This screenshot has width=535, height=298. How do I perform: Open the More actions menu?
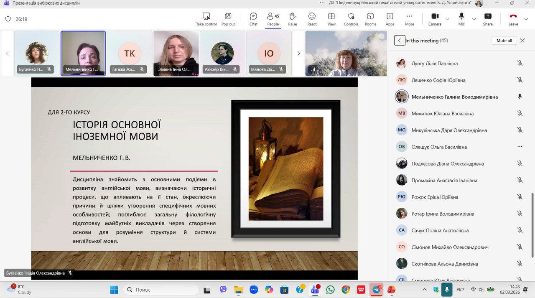point(410,19)
